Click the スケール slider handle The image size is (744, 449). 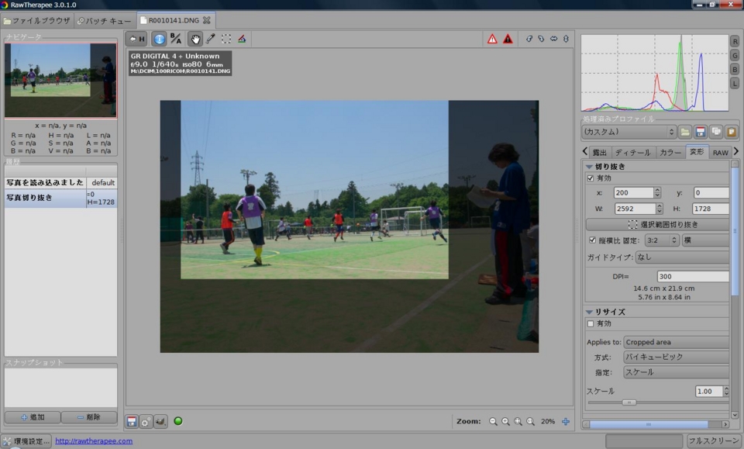[x=629, y=402]
